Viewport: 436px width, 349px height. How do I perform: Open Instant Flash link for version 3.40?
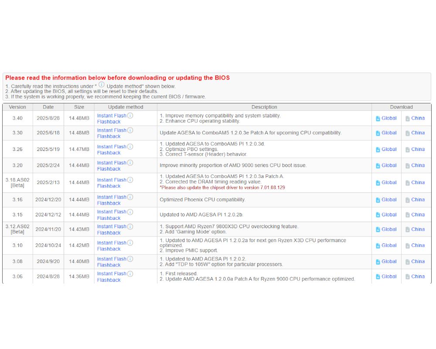point(112,116)
